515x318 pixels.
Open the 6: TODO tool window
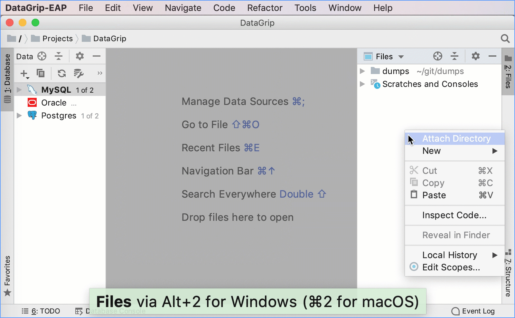click(x=41, y=311)
